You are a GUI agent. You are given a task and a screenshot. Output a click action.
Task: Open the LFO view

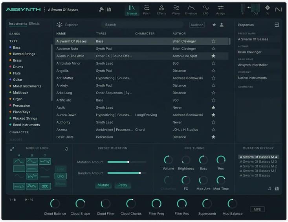tap(206, 10)
